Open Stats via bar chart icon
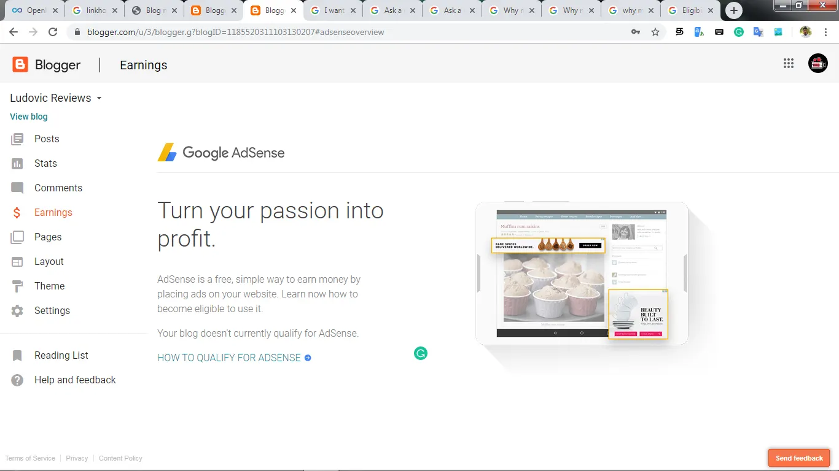 tap(17, 164)
